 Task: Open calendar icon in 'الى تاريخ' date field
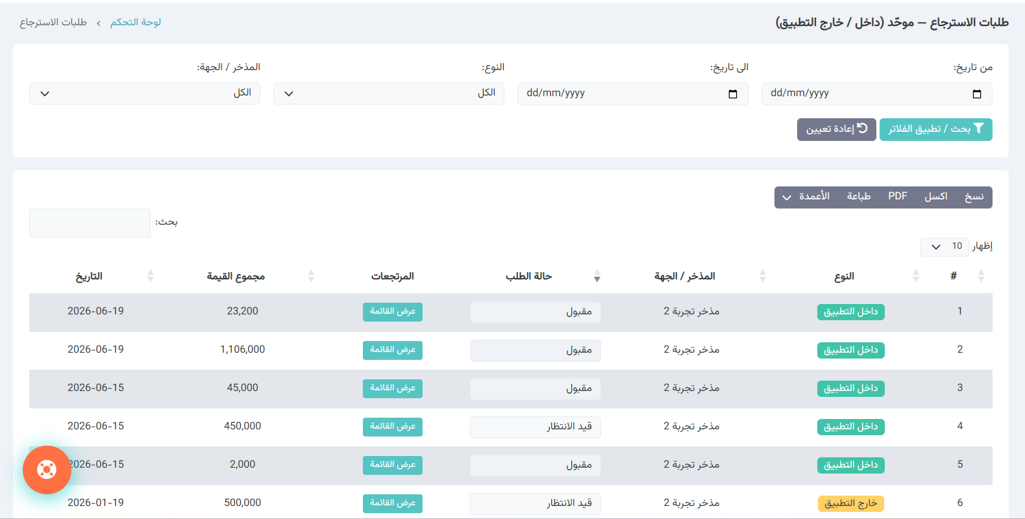tap(732, 94)
